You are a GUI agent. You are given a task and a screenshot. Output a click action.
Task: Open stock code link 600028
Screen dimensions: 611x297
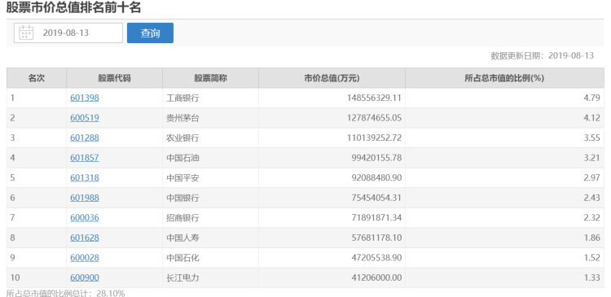coord(85,258)
